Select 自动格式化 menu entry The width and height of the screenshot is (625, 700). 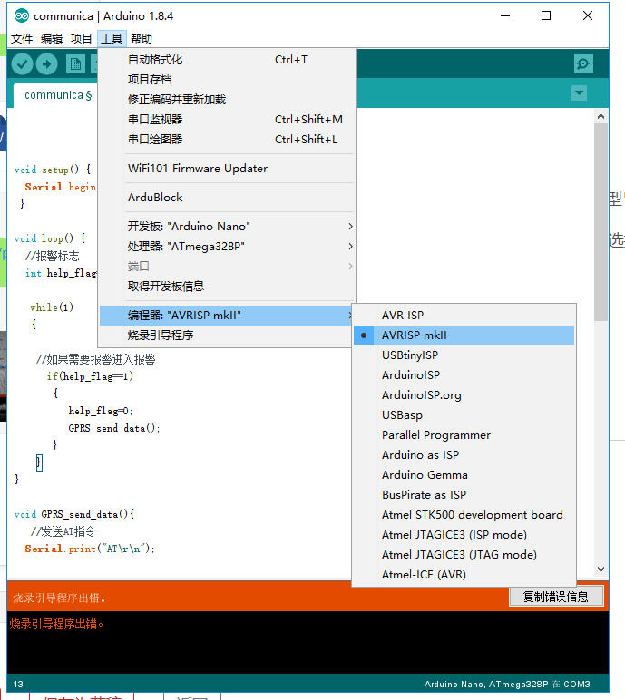(x=228, y=59)
